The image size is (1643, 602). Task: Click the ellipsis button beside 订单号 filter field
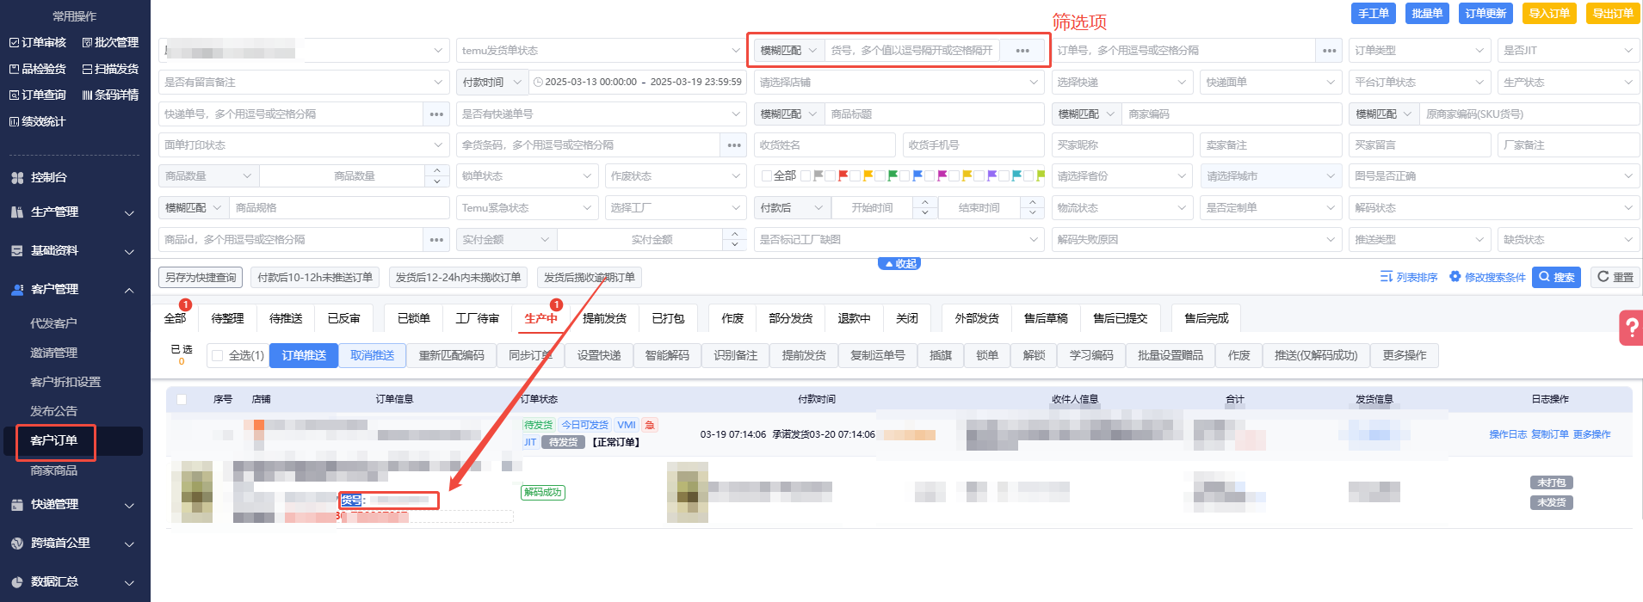coord(1330,51)
